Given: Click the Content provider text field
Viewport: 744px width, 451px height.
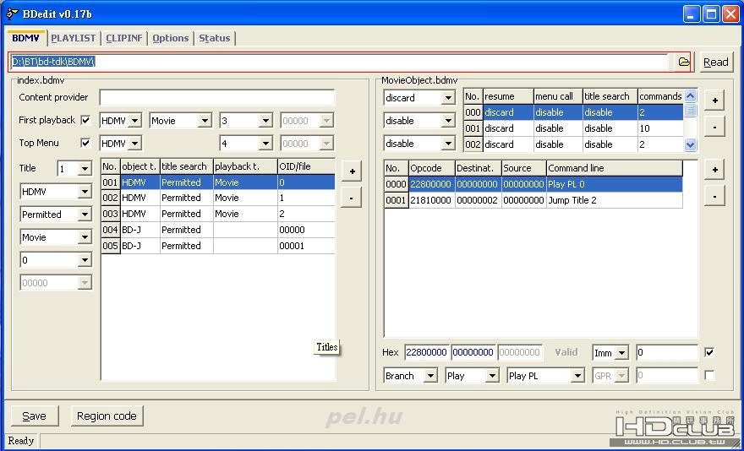Looking at the screenshot, I should (216, 98).
